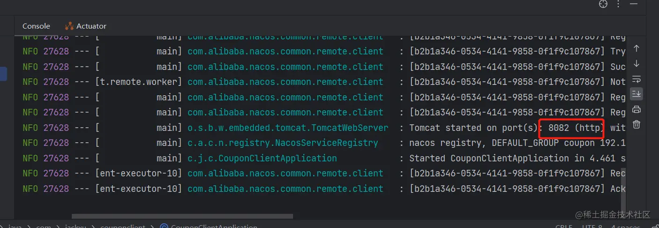Switch to the Console tab
The image size is (659, 228).
click(x=36, y=26)
